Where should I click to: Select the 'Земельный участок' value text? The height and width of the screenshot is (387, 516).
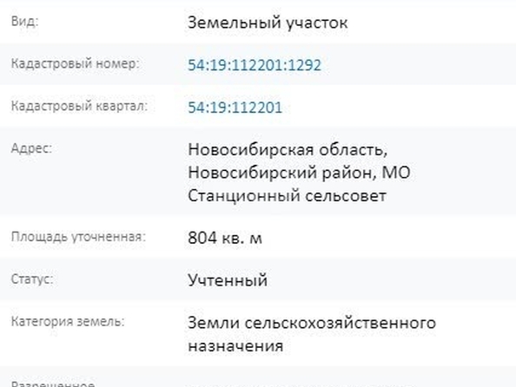point(268,23)
